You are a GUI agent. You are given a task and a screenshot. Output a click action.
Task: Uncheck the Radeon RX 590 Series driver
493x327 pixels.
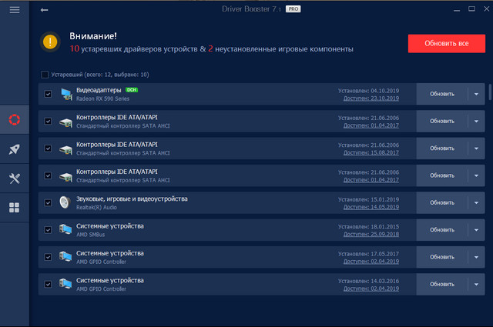tap(48, 94)
